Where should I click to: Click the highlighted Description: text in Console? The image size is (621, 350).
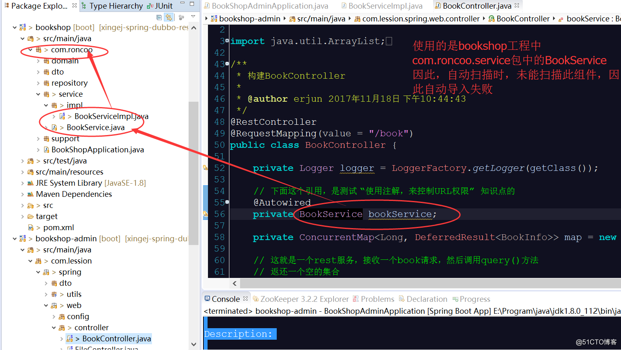pos(240,334)
